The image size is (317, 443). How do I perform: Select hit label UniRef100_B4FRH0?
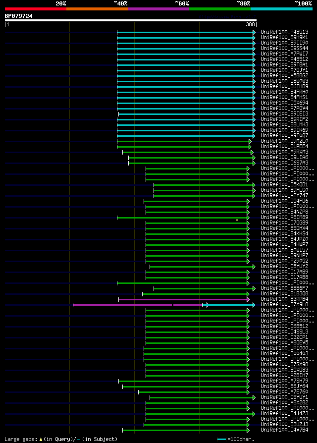pos(284,92)
